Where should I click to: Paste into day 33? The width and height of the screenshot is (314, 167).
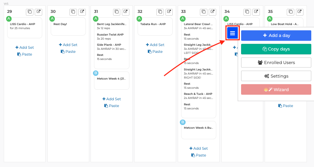point(199,155)
